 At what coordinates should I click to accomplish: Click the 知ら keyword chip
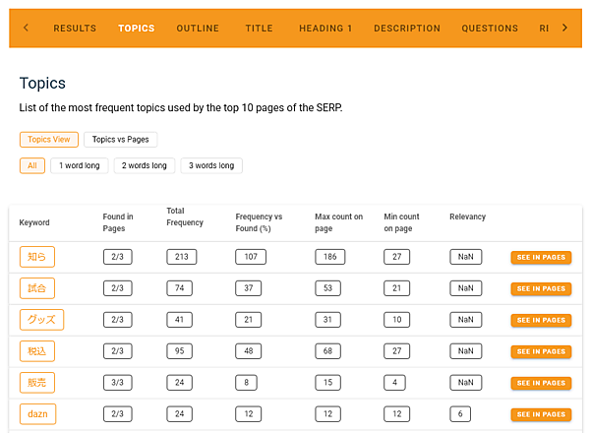(36, 257)
